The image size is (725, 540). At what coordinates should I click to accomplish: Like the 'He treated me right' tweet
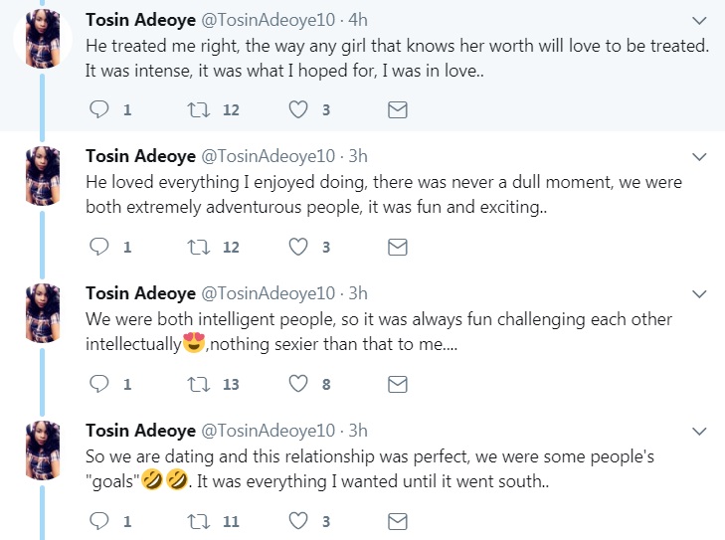point(298,110)
